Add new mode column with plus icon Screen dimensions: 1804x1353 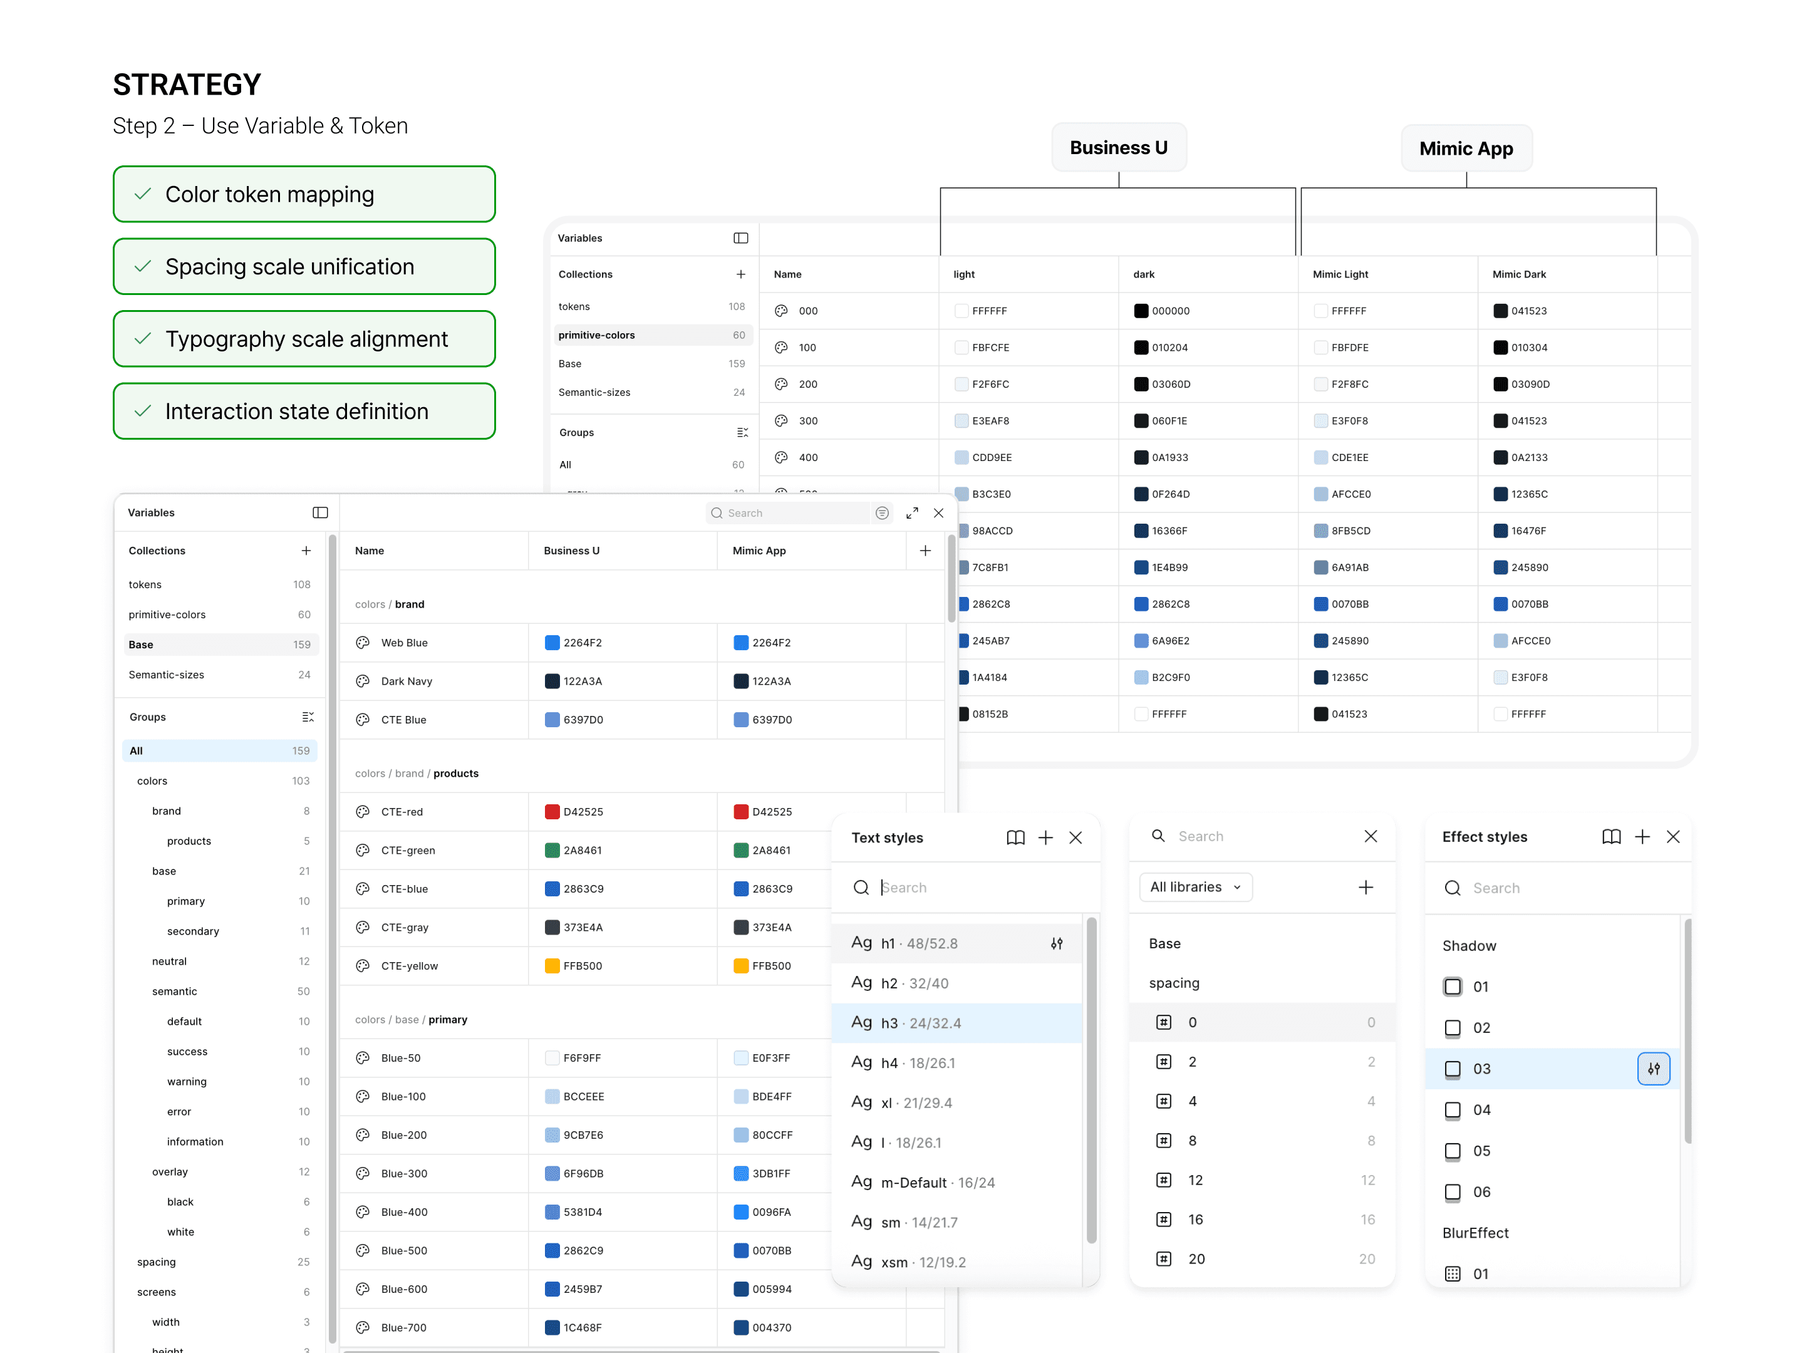(x=925, y=551)
